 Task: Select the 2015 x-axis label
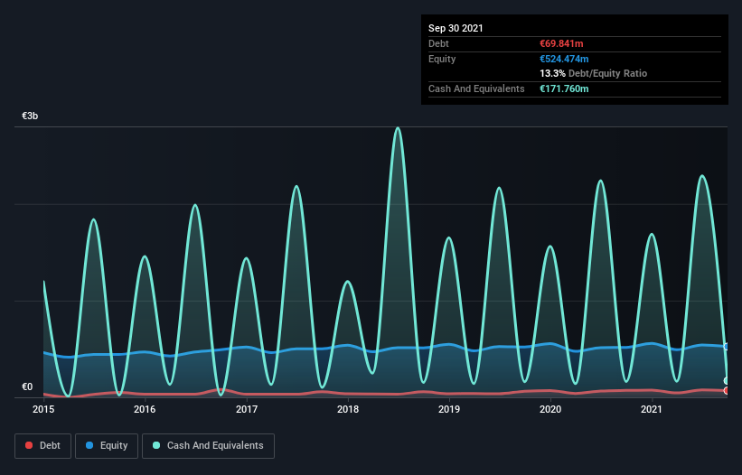(43, 409)
